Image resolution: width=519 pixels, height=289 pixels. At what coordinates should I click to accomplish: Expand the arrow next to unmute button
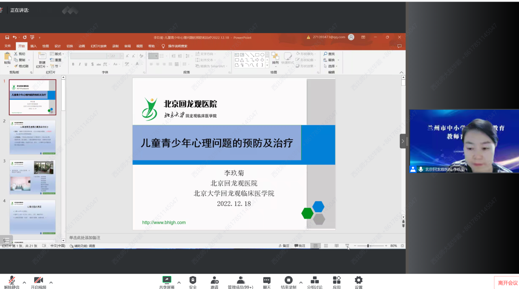24,282
